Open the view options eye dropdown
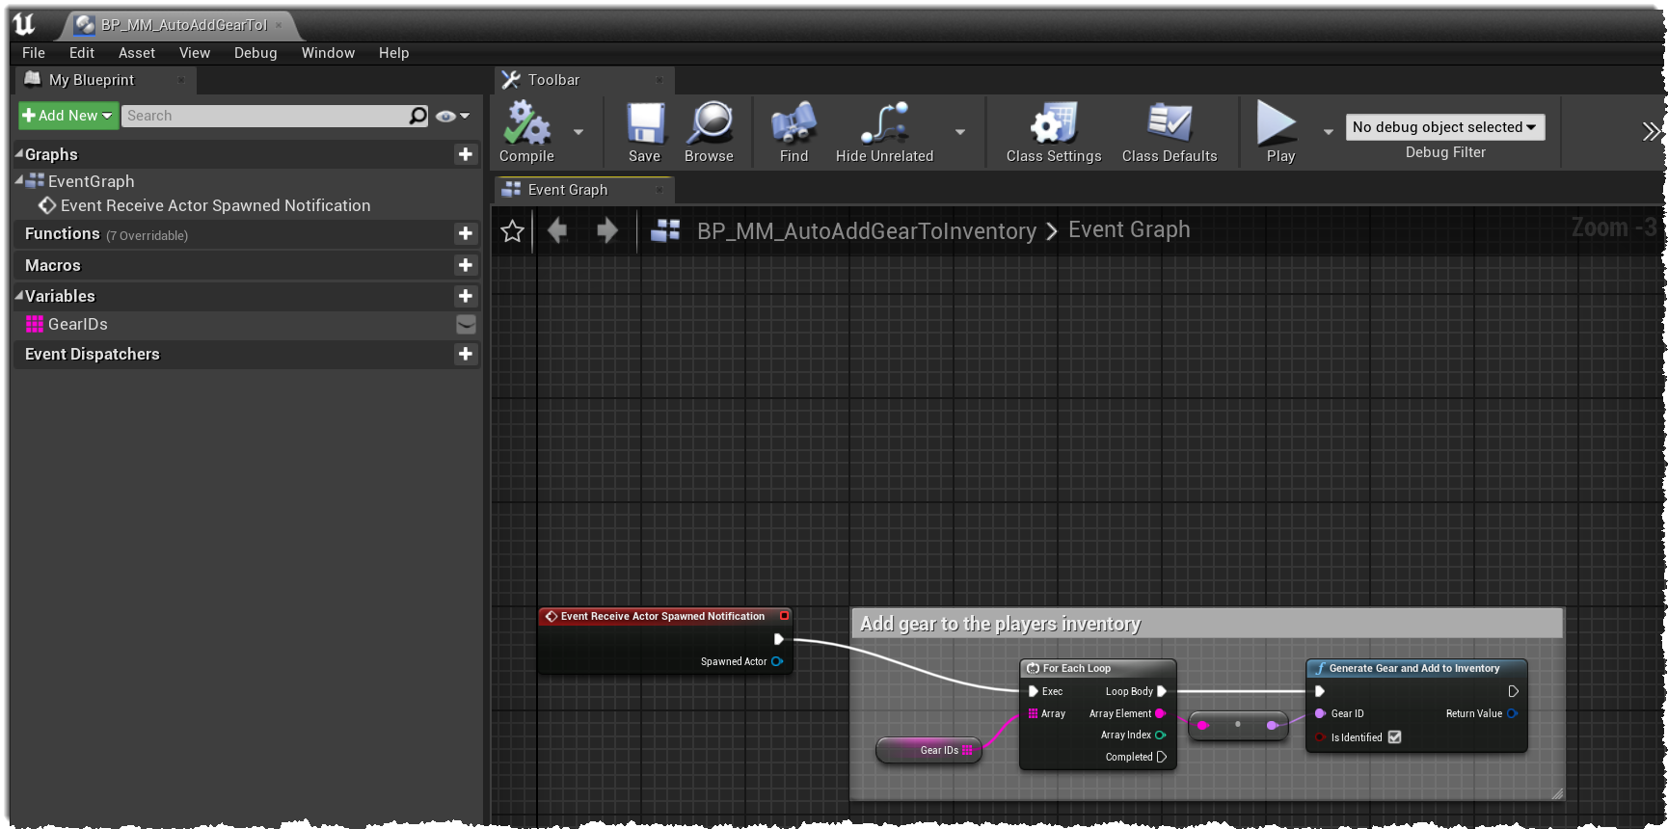This screenshot has width=1668, height=829. pos(452,116)
